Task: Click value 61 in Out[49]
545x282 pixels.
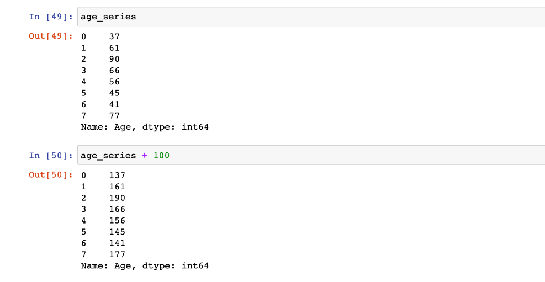Action: (x=114, y=47)
